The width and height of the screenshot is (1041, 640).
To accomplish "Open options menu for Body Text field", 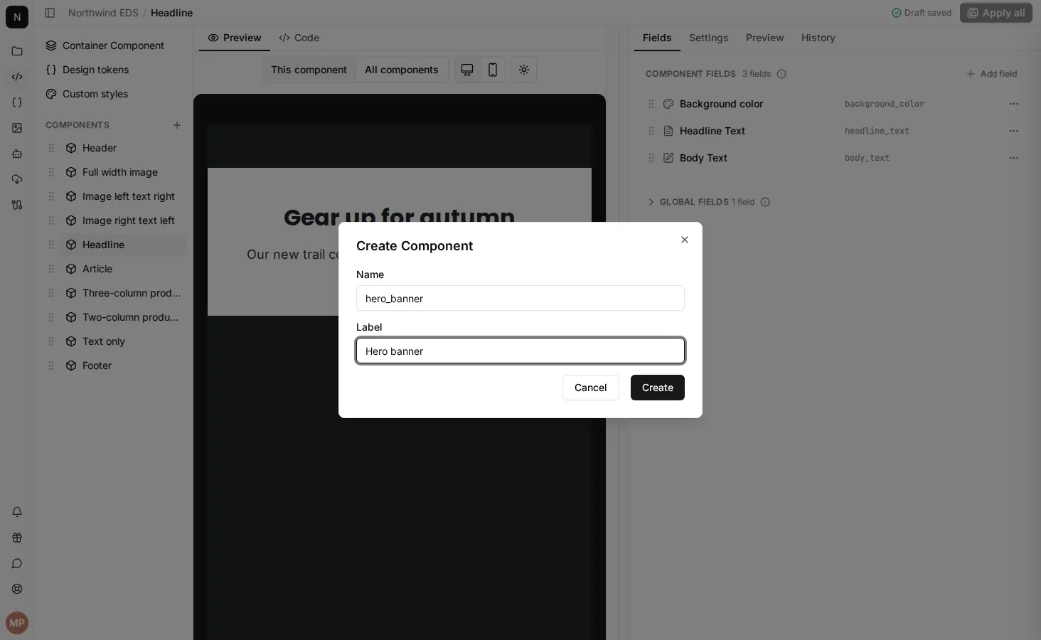I will point(1014,158).
